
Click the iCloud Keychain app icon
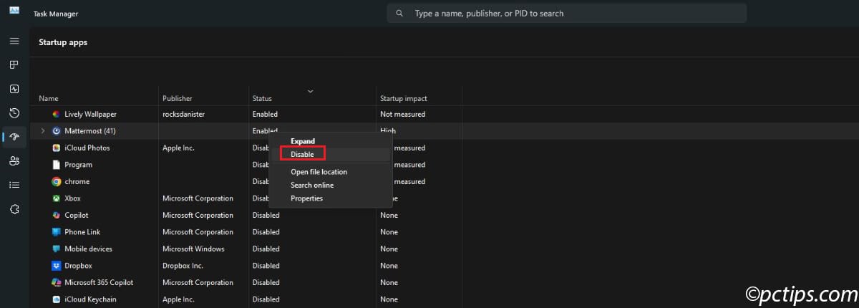coord(57,299)
